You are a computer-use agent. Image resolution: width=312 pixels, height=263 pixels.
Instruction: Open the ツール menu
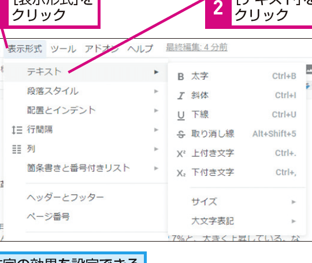pos(64,49)
